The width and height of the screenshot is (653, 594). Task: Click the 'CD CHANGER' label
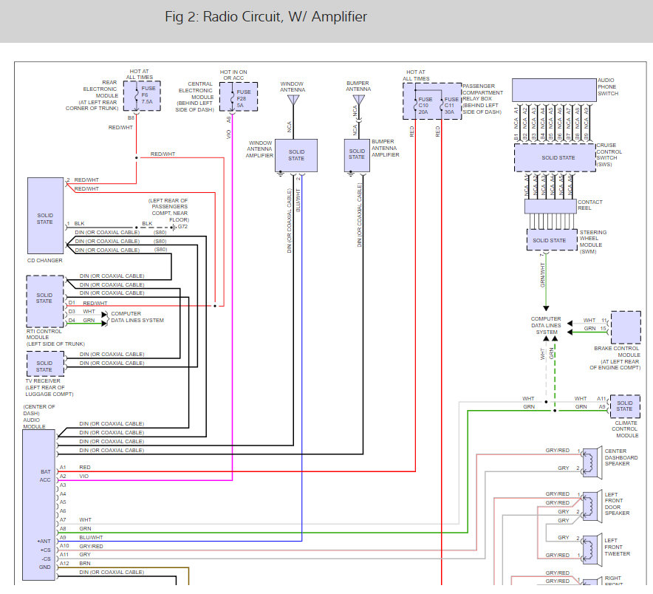point(45,260)
